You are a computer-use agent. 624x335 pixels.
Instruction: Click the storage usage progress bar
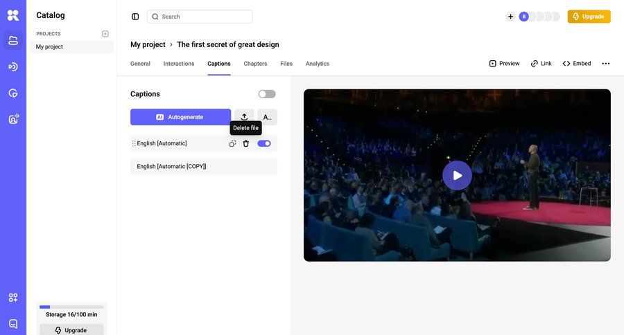point(71,307)
